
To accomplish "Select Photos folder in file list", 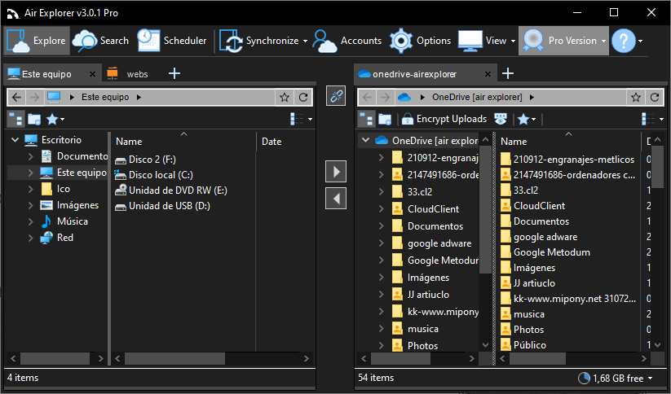I will (x=523, y=330).
